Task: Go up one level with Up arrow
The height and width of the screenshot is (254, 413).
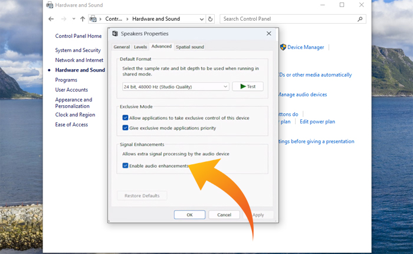Action: click(83, 19)
